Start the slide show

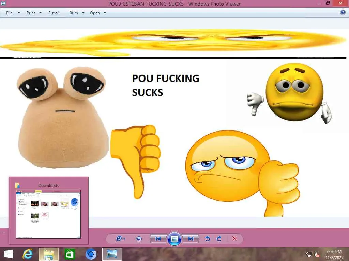coord(174,239)
